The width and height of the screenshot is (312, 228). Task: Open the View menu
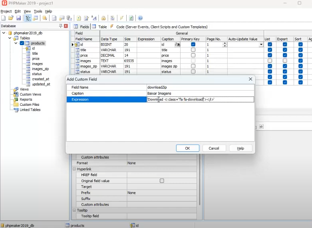27,11
